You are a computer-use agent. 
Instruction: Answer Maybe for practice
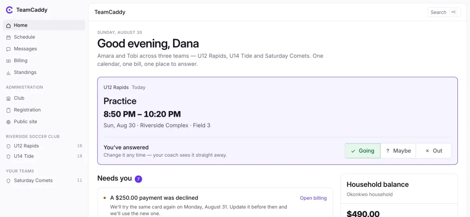pos(398,151)
